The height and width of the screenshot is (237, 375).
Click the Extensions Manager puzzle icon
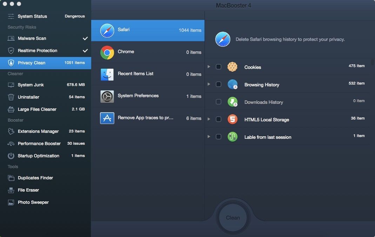click(11, 131)
